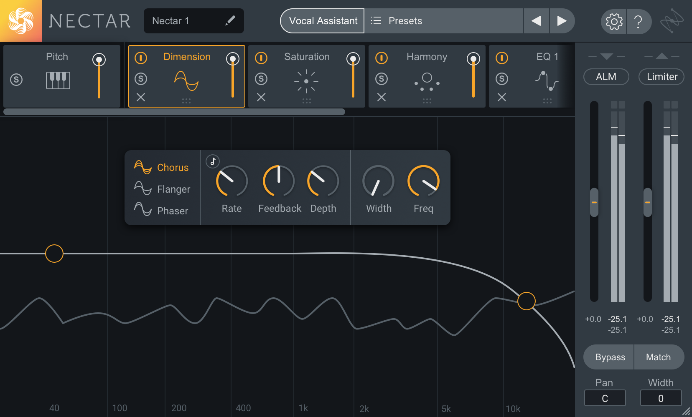Click the pencil icon to rename Nectar 1
Screen dimensions: 692x417
[230, 20]
